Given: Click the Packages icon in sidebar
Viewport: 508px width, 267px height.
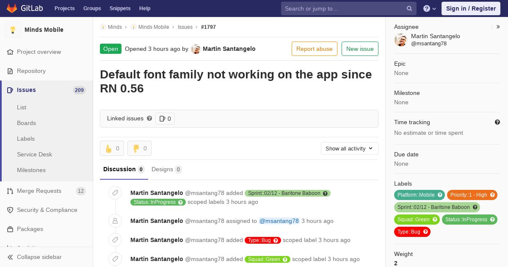Looking at the screenshot, I should (x=10, y=229).
